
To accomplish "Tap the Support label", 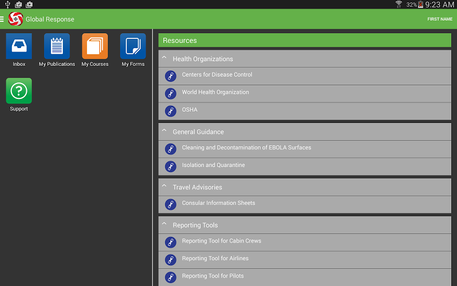I will (x=19, y=109).
